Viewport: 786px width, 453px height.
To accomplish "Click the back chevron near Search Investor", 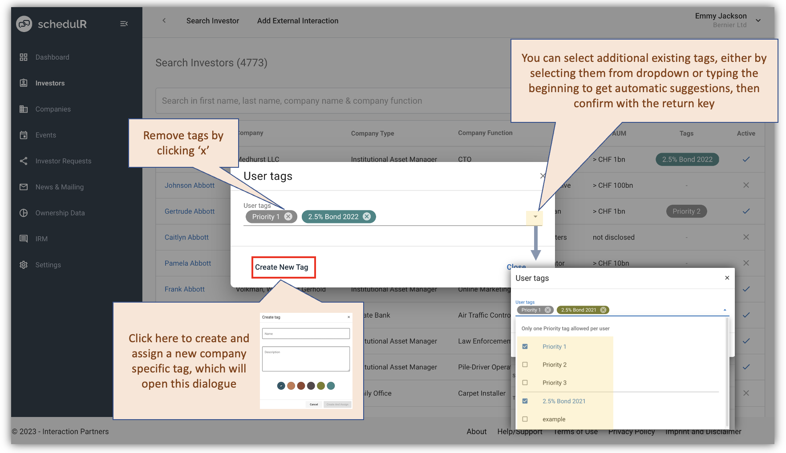I will pos(164,20).
